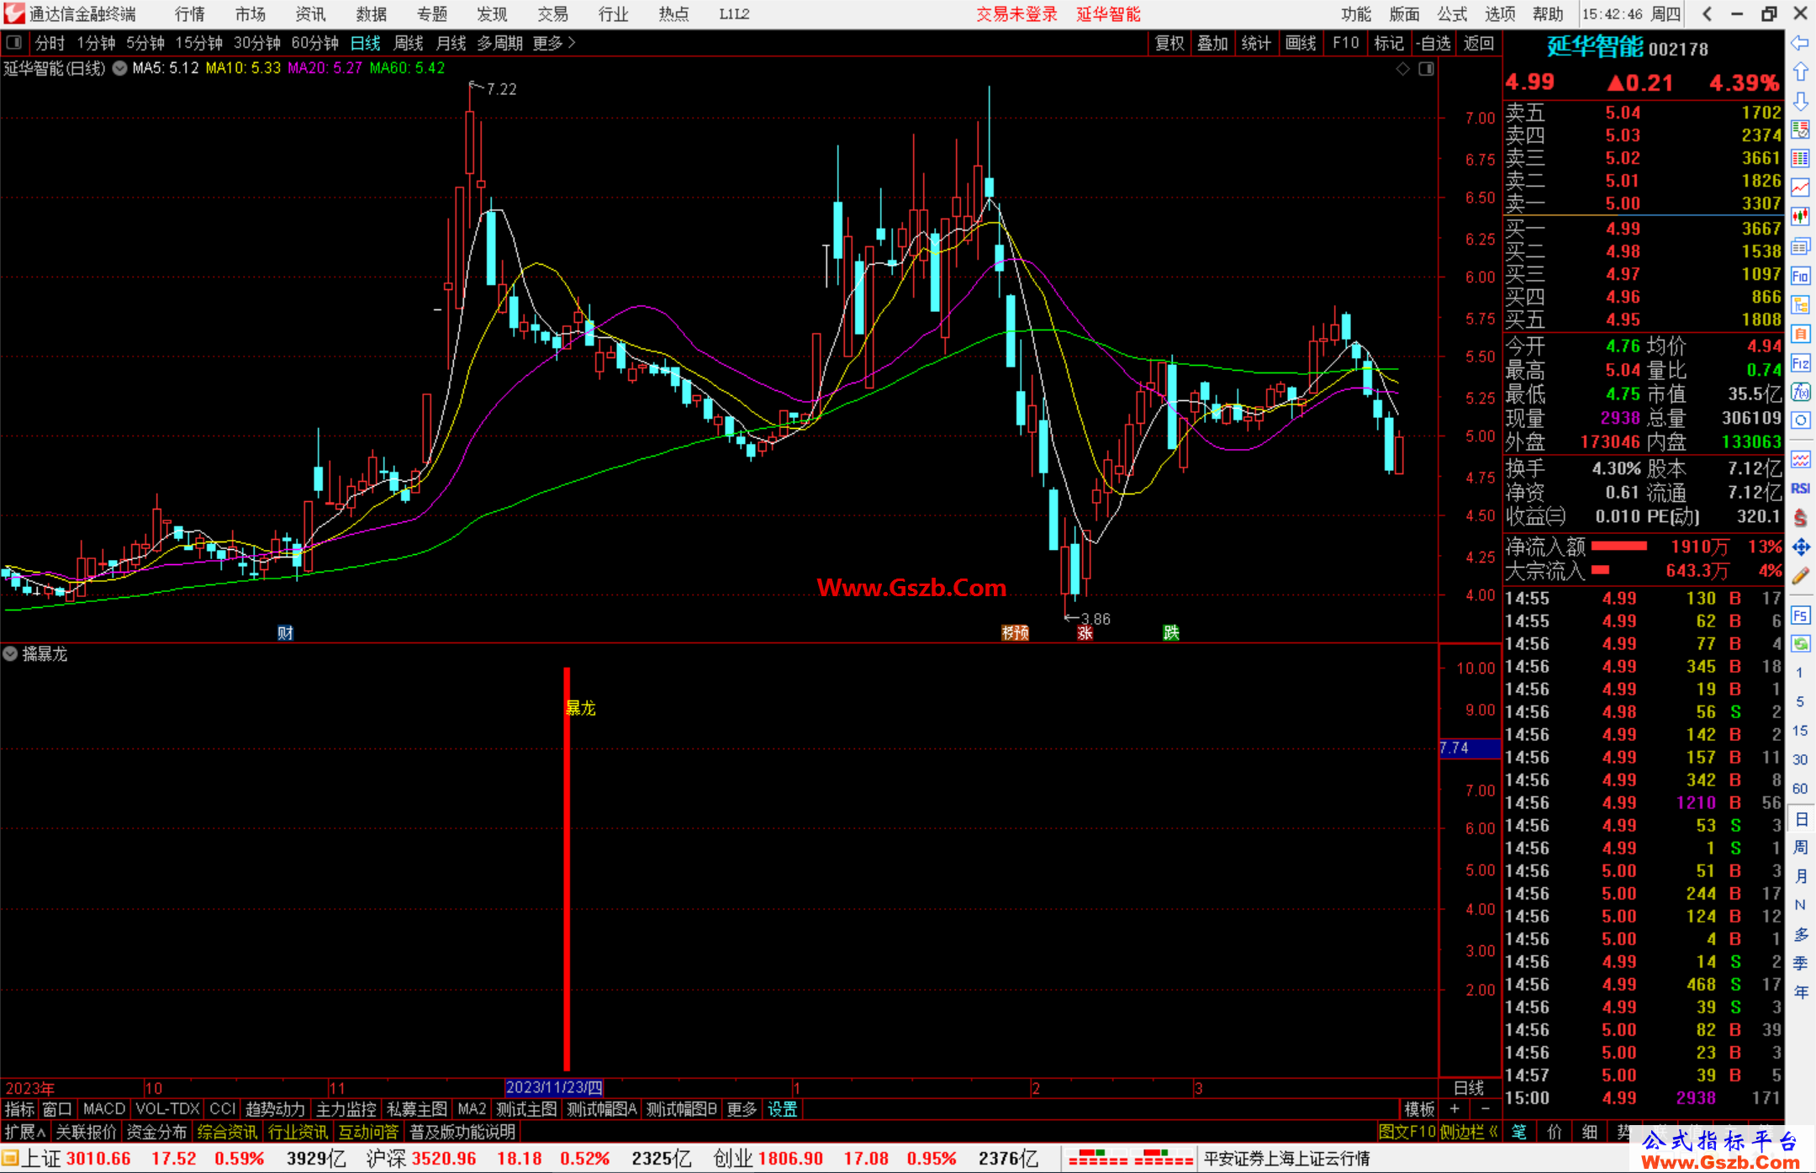Viewport: 1816px width, 1173px height.
Task: Click the diamond icon at chart top right
Action: click(x=1402, y=69)
